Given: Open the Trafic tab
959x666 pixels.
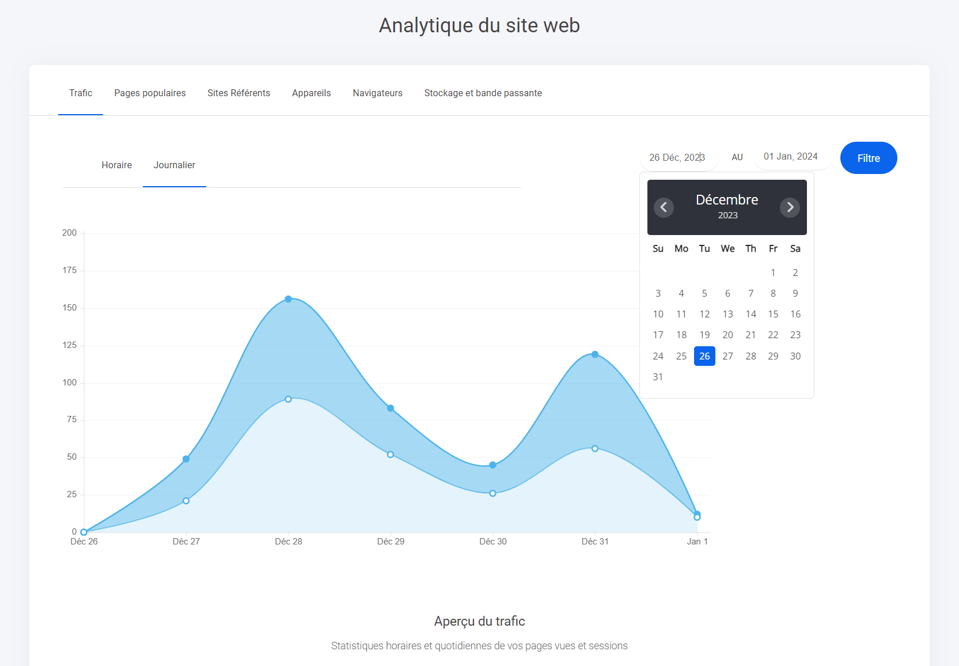Looking at the screenshot, I should pyautogui.click(x=81, y=93).
